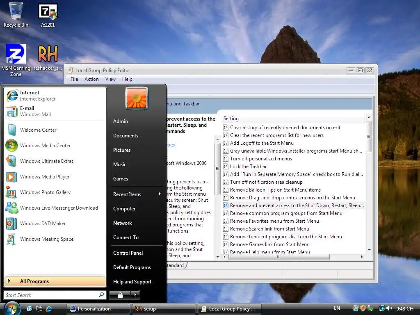Switch to Personalization taskbar button

click(98, 309)
